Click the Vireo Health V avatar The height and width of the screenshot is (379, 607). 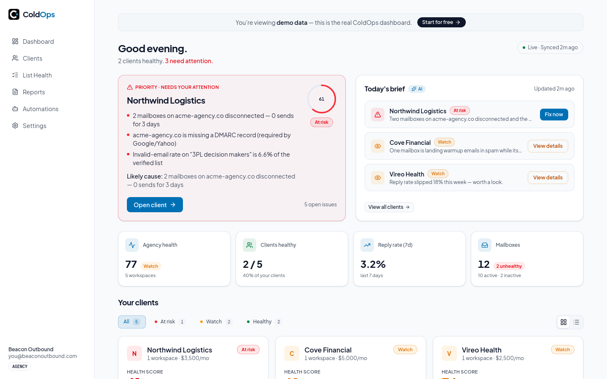tap(449, 354)
